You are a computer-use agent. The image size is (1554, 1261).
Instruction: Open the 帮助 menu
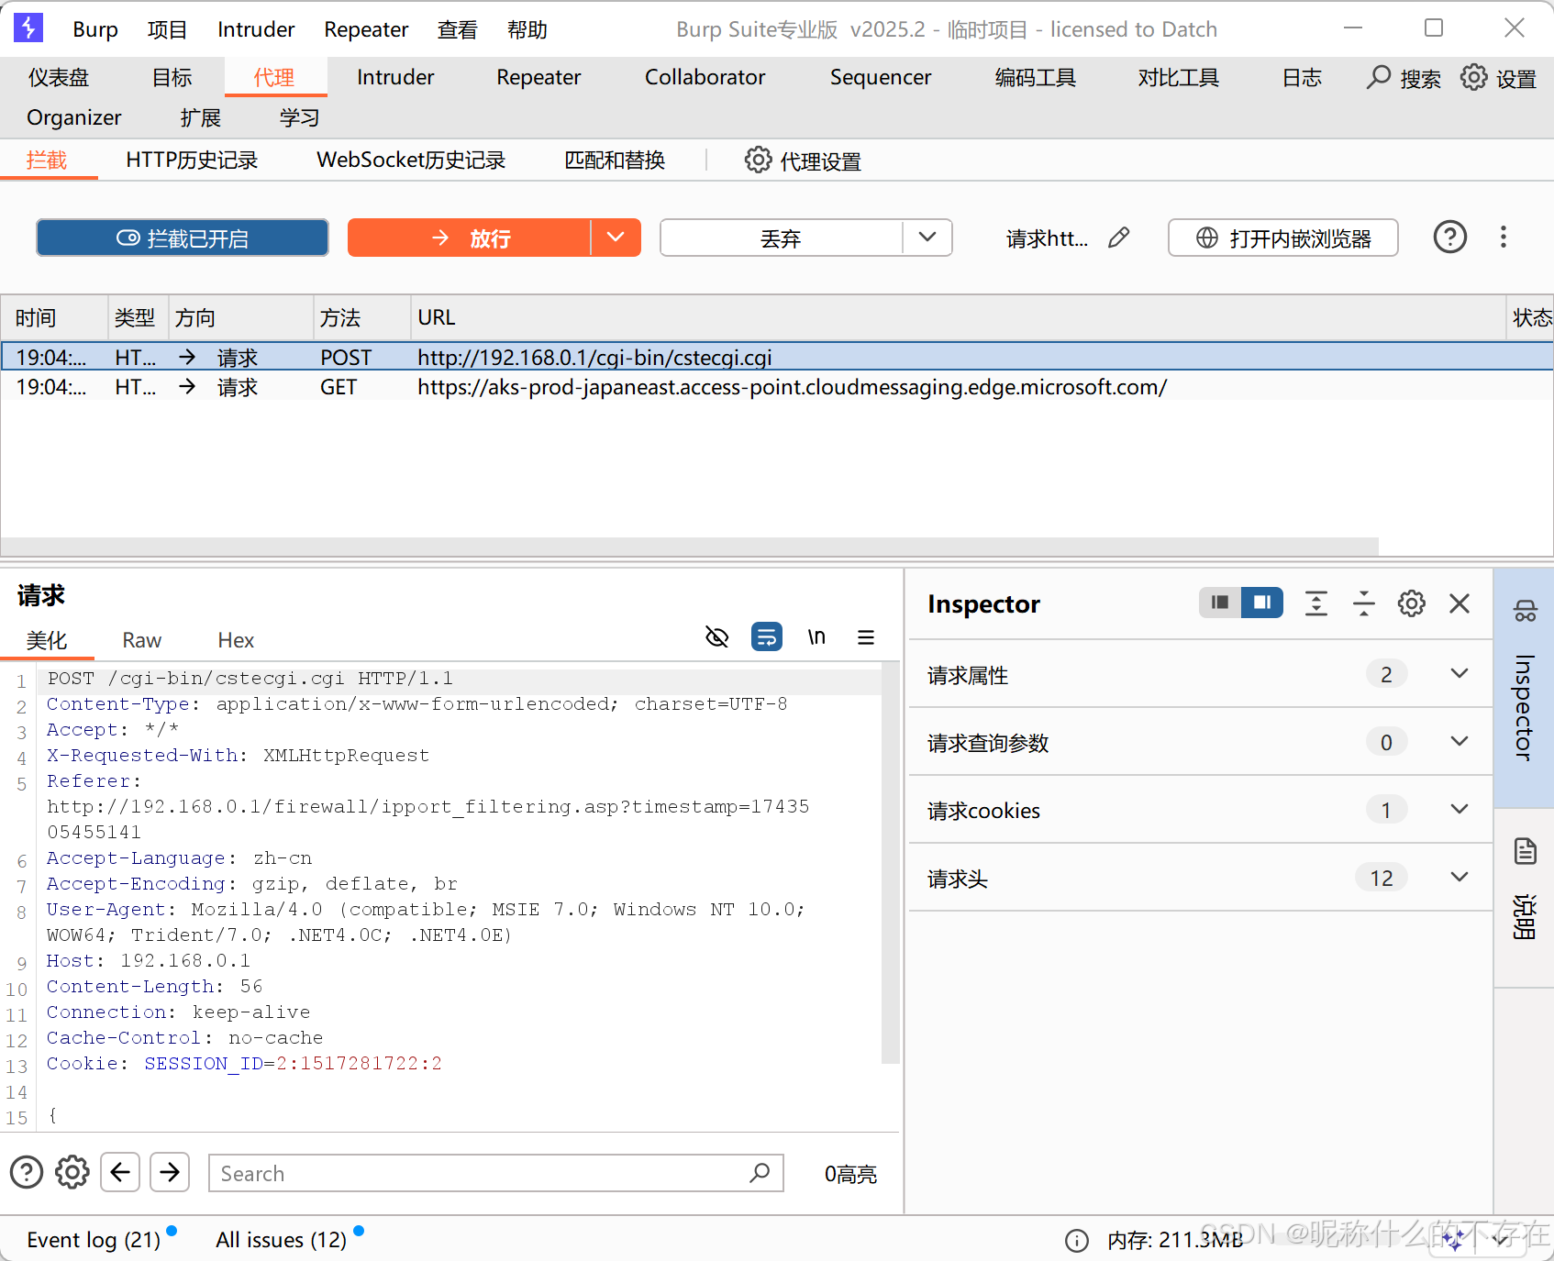[527, 29]
